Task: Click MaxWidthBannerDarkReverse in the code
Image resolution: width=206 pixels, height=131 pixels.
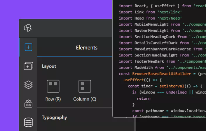Action: pos(163,49)
